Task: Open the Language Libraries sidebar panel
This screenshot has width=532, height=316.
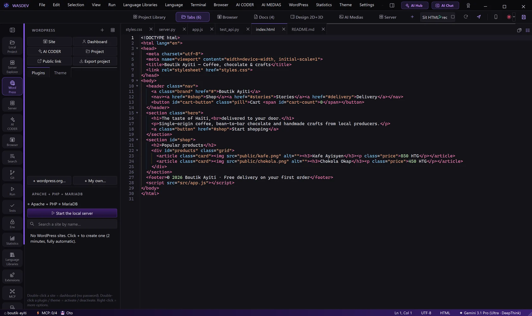Action: [x=12, y=259]
